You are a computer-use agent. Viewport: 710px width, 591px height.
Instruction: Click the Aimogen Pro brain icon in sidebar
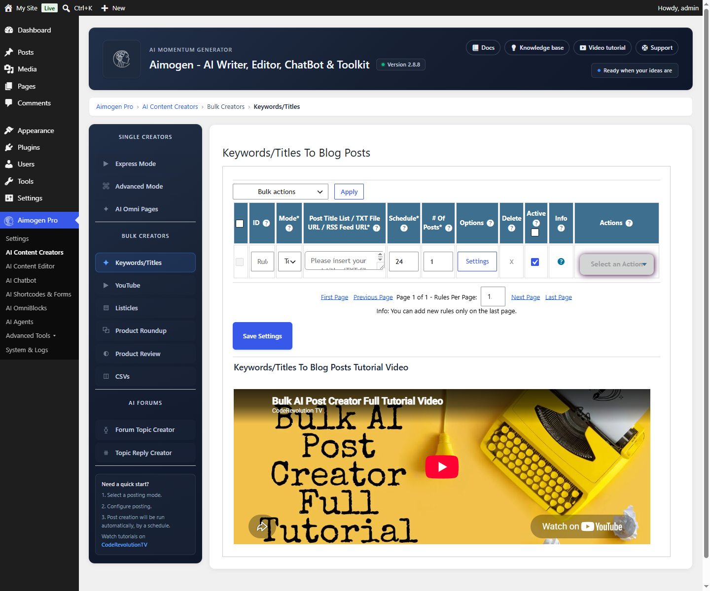pyautogui.click(x=9, y=221)
